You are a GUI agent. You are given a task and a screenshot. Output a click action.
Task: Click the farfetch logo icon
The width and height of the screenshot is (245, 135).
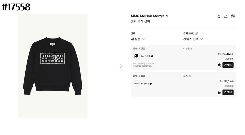136,56
